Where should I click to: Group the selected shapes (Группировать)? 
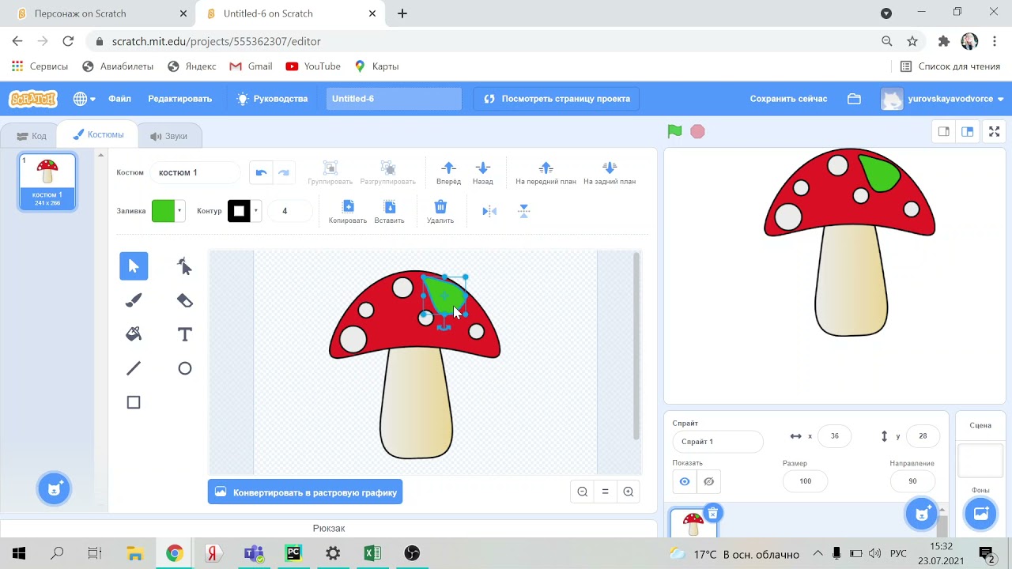330,172
